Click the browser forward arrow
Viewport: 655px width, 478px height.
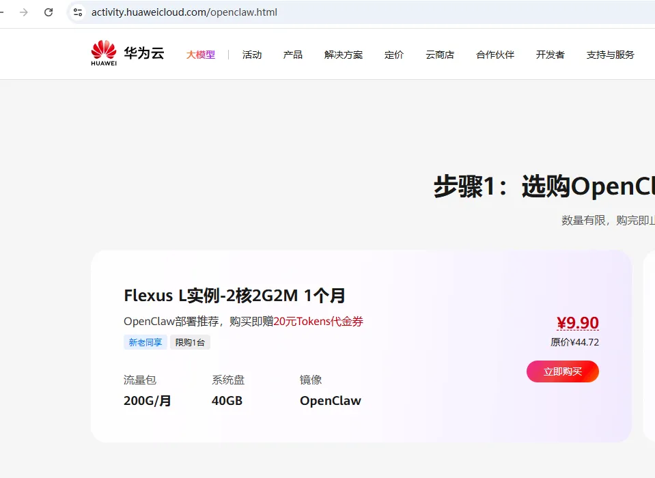pyautogui.click(x=24, y=12)
